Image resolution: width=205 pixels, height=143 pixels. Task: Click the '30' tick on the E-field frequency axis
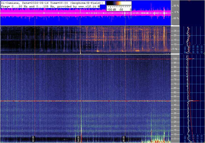(x=175, y=118)
